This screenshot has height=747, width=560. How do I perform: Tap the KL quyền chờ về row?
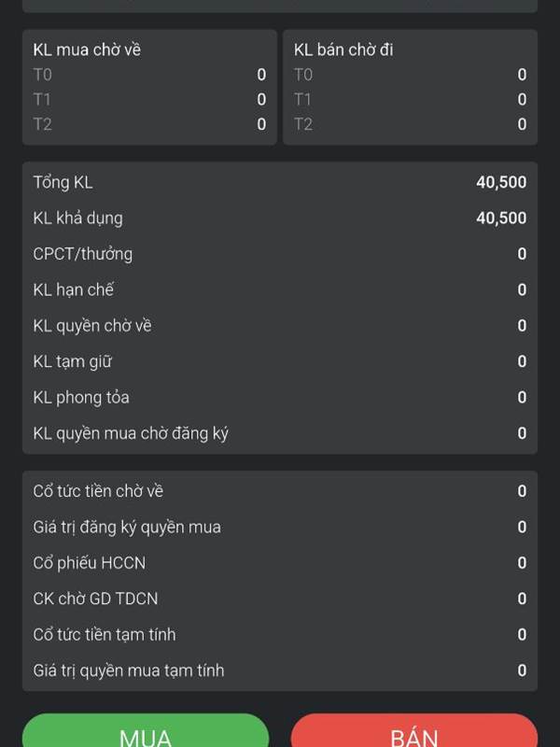pyautogui.click(x=280, y=326)
